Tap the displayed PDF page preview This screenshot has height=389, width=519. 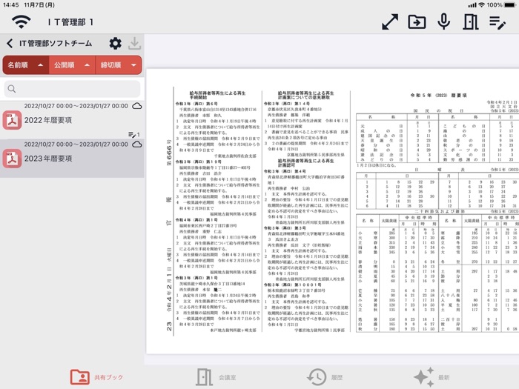333,211
